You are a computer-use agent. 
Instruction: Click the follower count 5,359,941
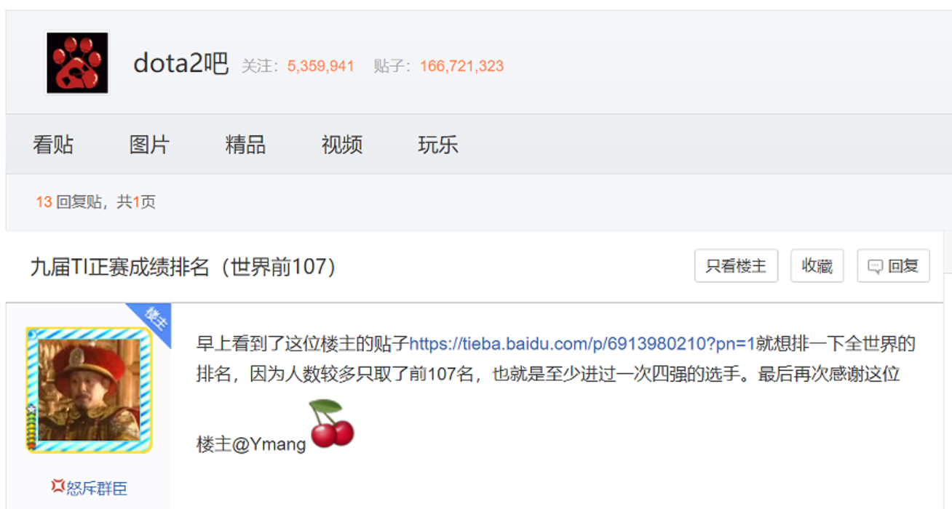click(320, 66)
